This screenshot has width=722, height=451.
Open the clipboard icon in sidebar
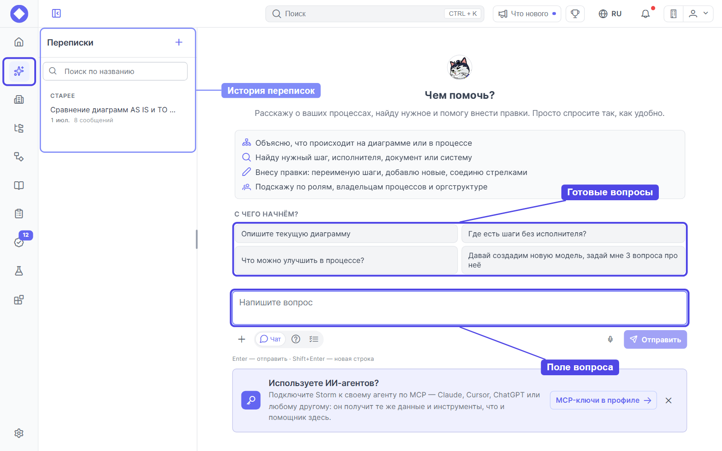coord(19,214)
